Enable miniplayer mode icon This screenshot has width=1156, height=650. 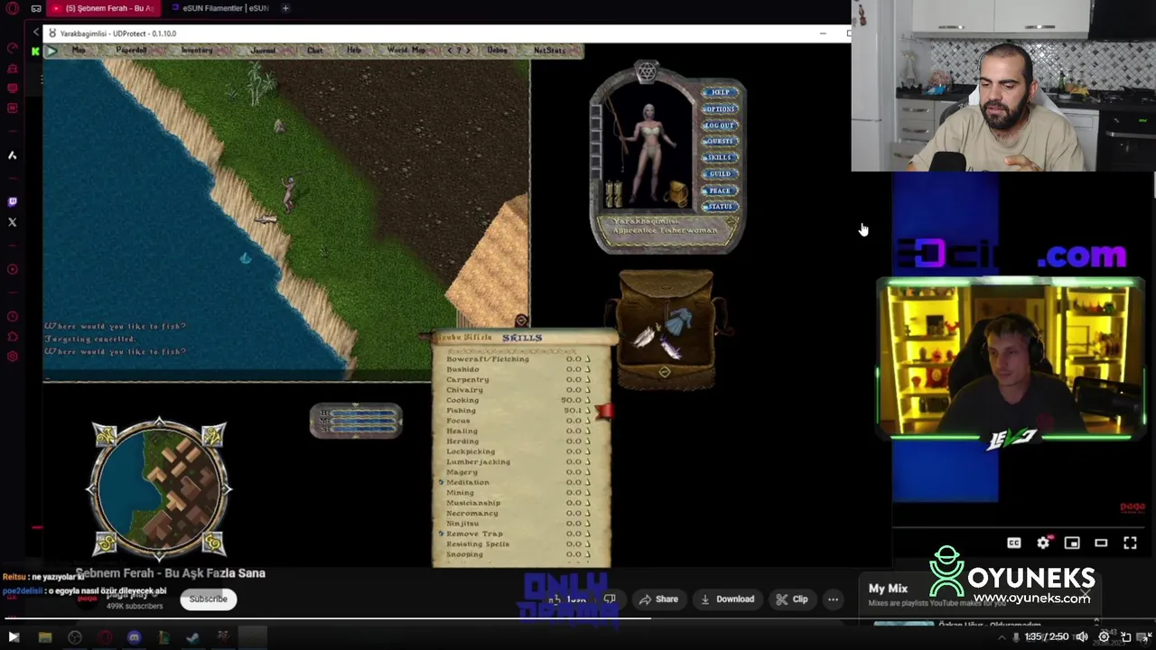coord(1072,543)
